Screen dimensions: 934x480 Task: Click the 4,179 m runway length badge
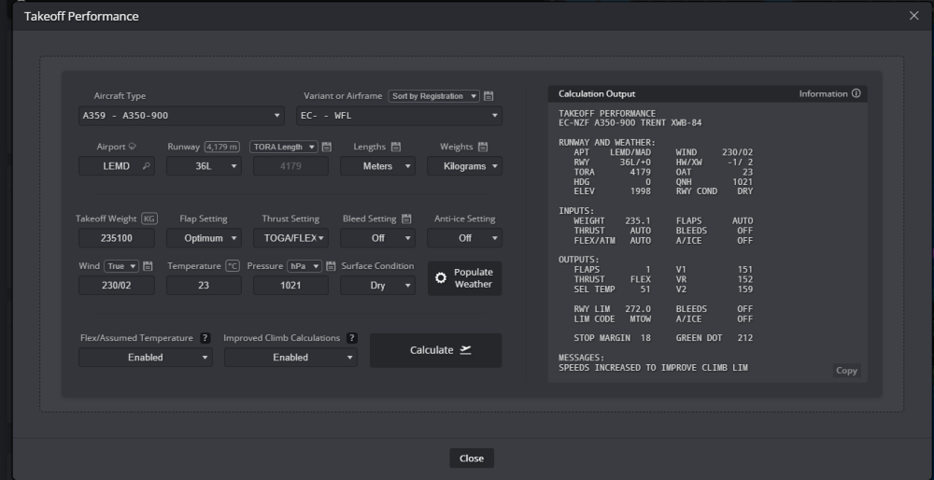tap(222, 147)
